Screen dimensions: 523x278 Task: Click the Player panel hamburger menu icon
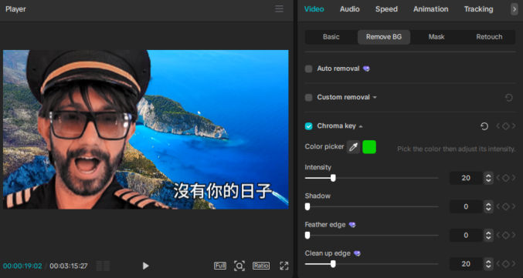279,9
